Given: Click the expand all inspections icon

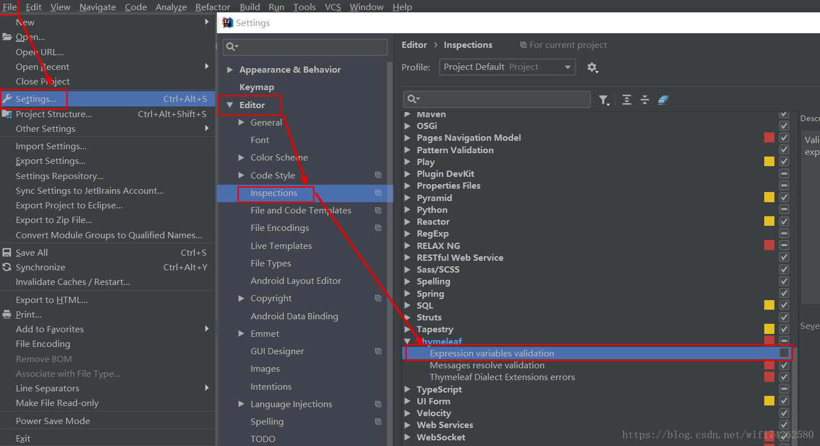Looking at the screenshot, I should click(x=627, y=100).
